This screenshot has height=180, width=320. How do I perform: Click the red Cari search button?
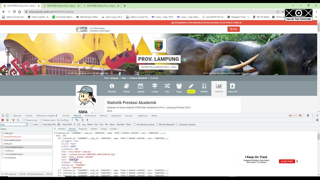click(233, 29)
